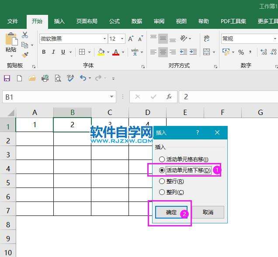The width and height of the screenshot is (278, 257).
Task: Click the fx insert function button
Action: click(x=169, y=97)
